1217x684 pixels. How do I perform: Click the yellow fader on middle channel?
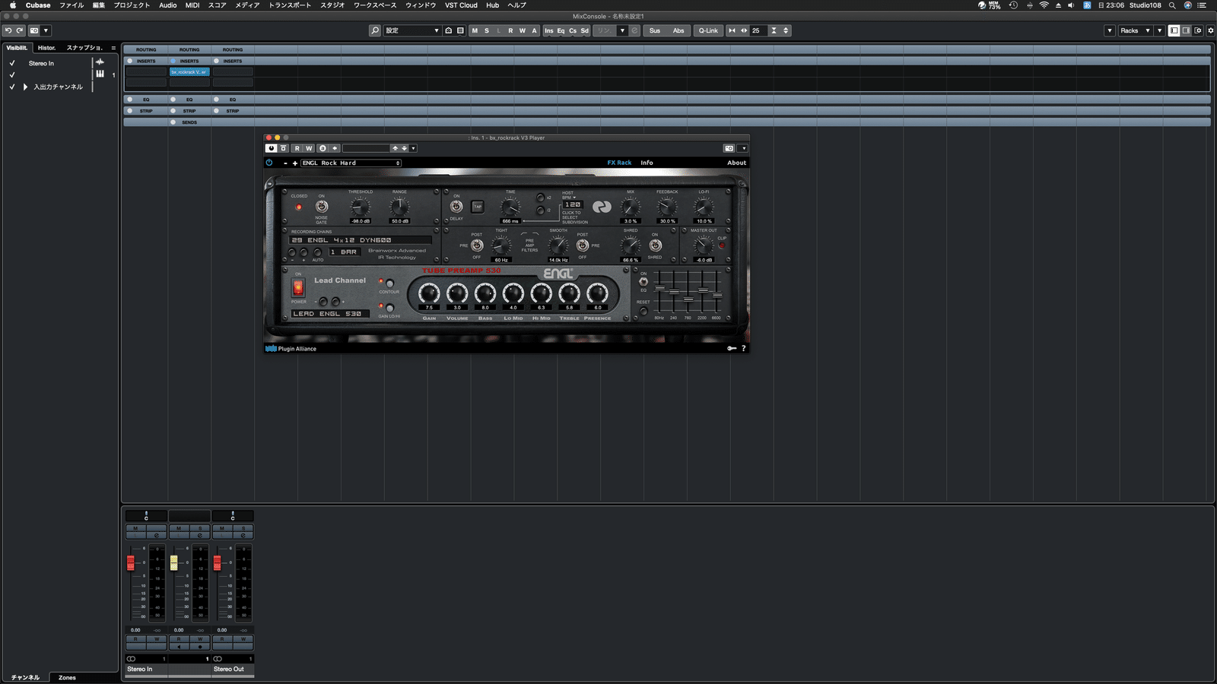tap(173, 562)
